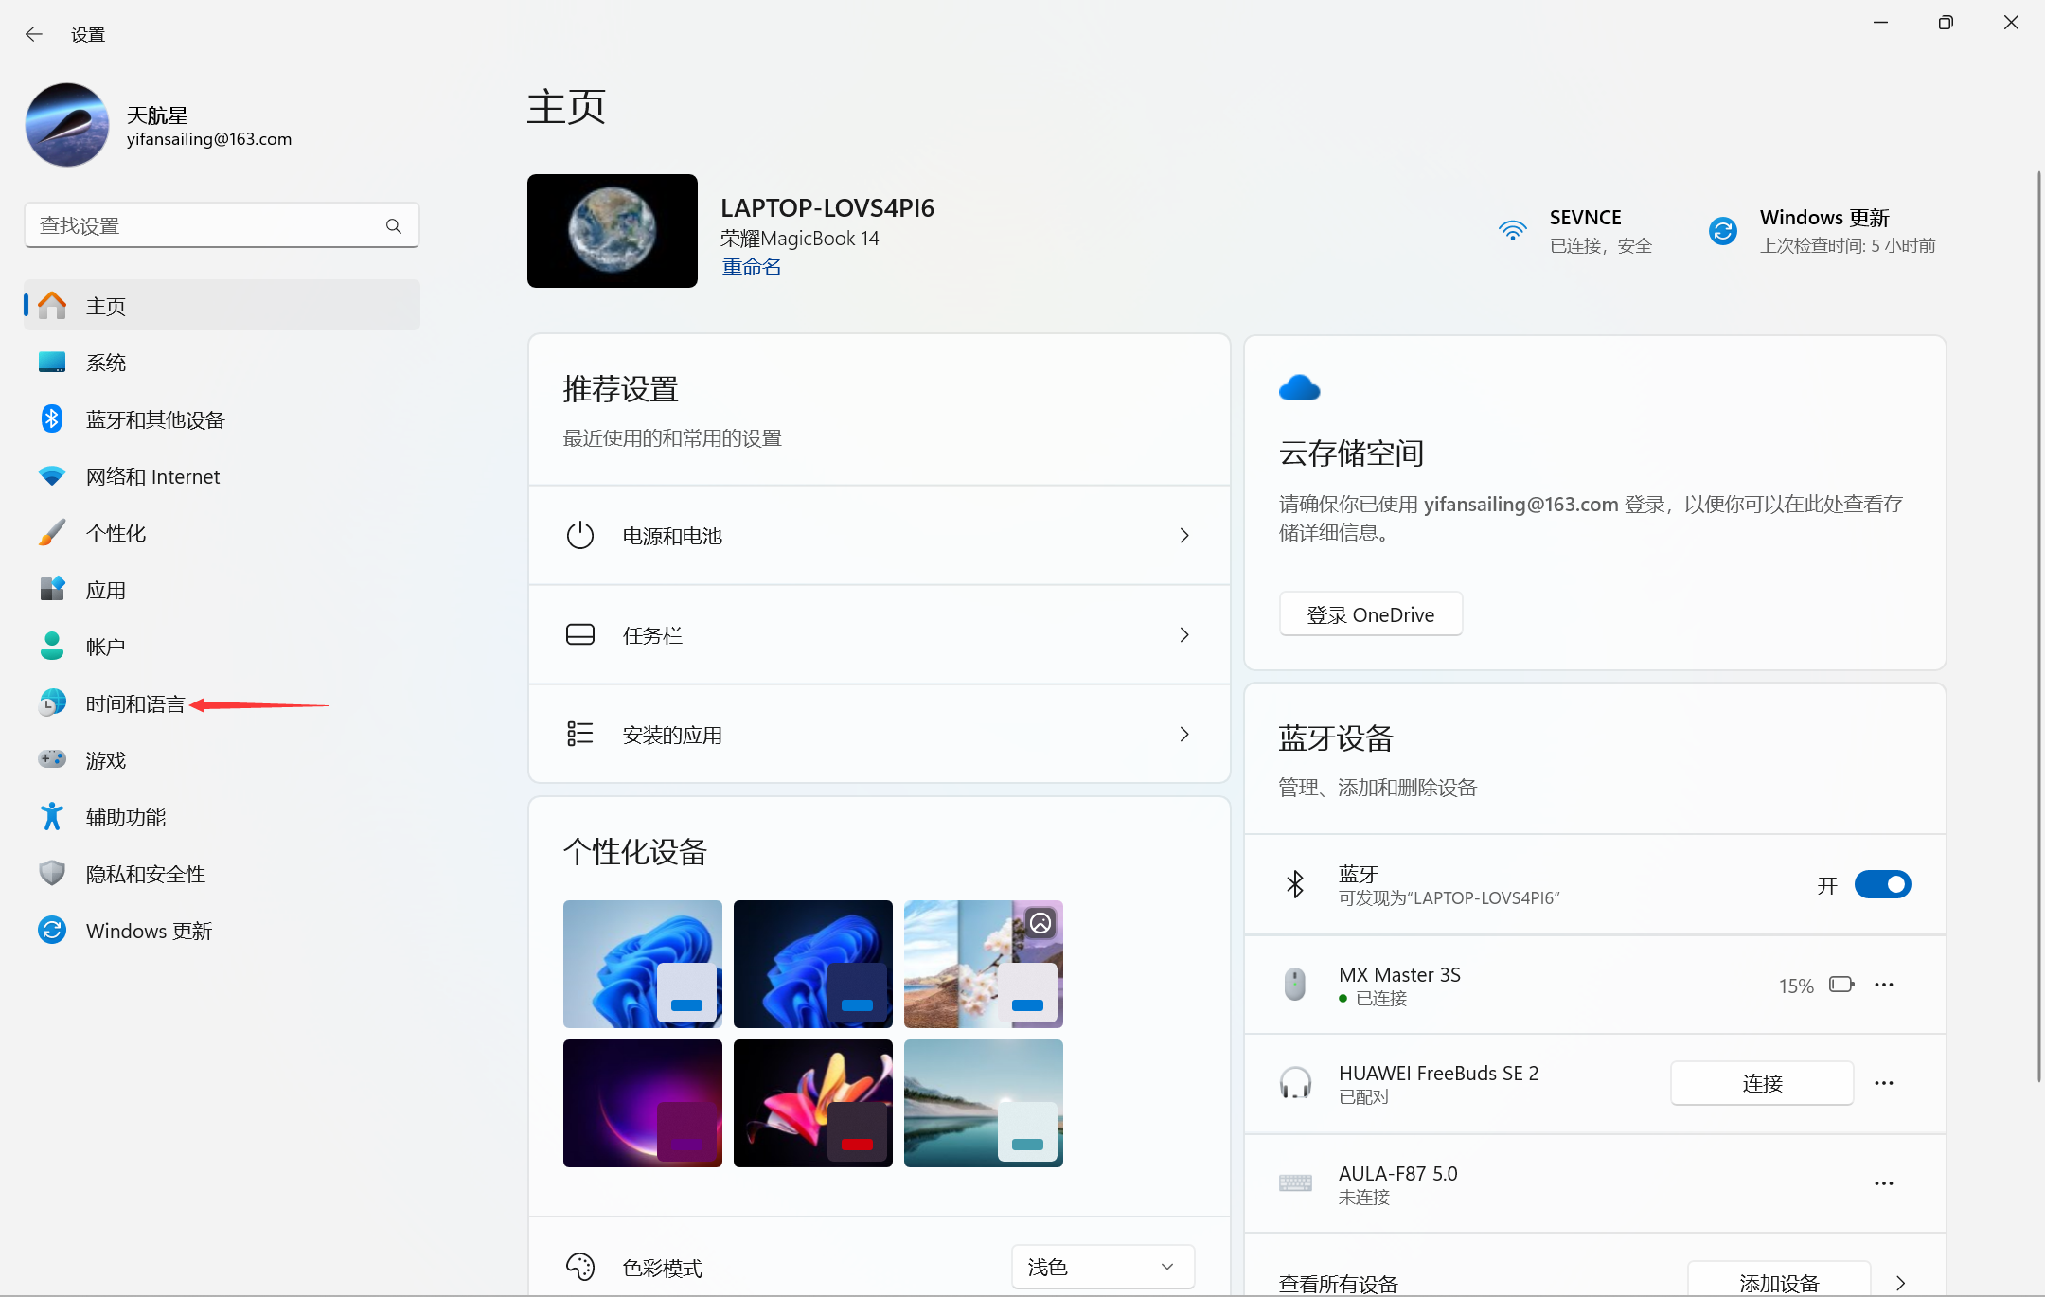Screen dimensions: 2045x1297
Task: Click the Bluetooth icon in sidebar
Action: pyautogui.click(x=52, y=419)
